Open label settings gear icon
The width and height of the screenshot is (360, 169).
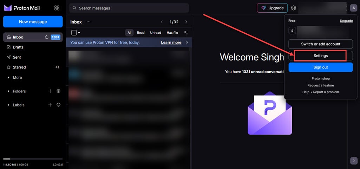tap(59, 105)
